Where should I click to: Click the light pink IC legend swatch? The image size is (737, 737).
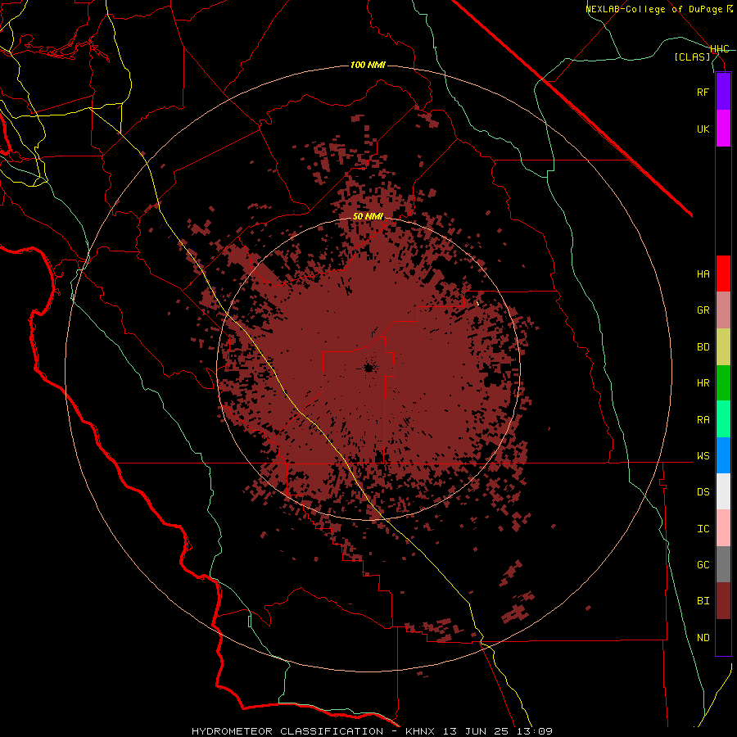pos(723,528)
